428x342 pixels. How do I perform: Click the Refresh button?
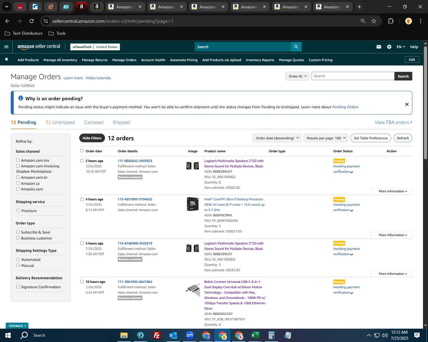click(403, 138)
